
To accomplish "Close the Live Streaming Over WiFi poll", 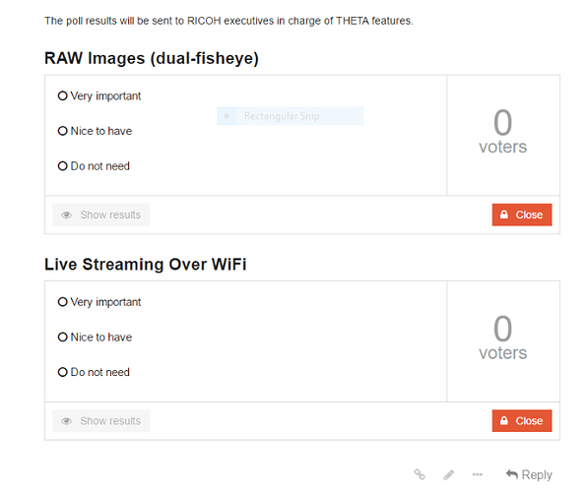I will point(522,421).
